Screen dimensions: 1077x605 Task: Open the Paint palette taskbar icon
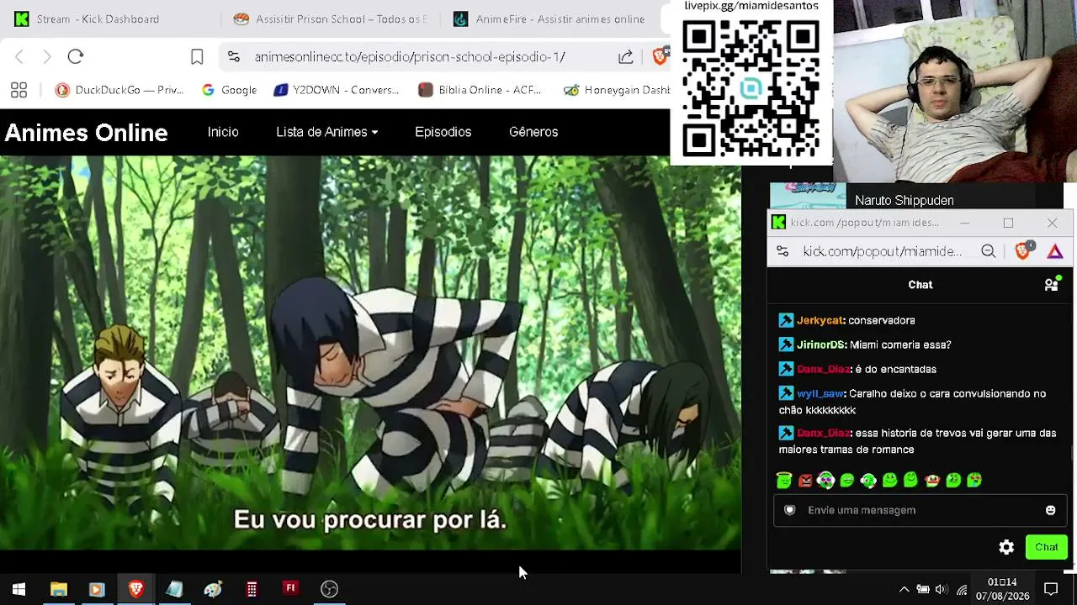coord(213,589)
